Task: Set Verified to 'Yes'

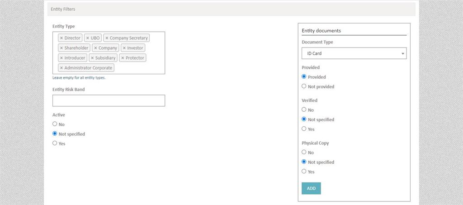Action: 304,129
